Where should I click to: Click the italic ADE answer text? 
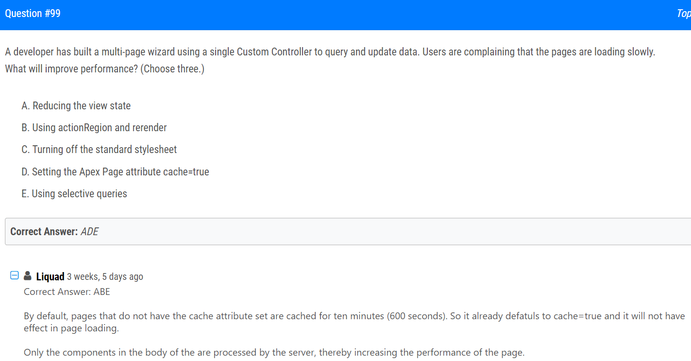89,231
